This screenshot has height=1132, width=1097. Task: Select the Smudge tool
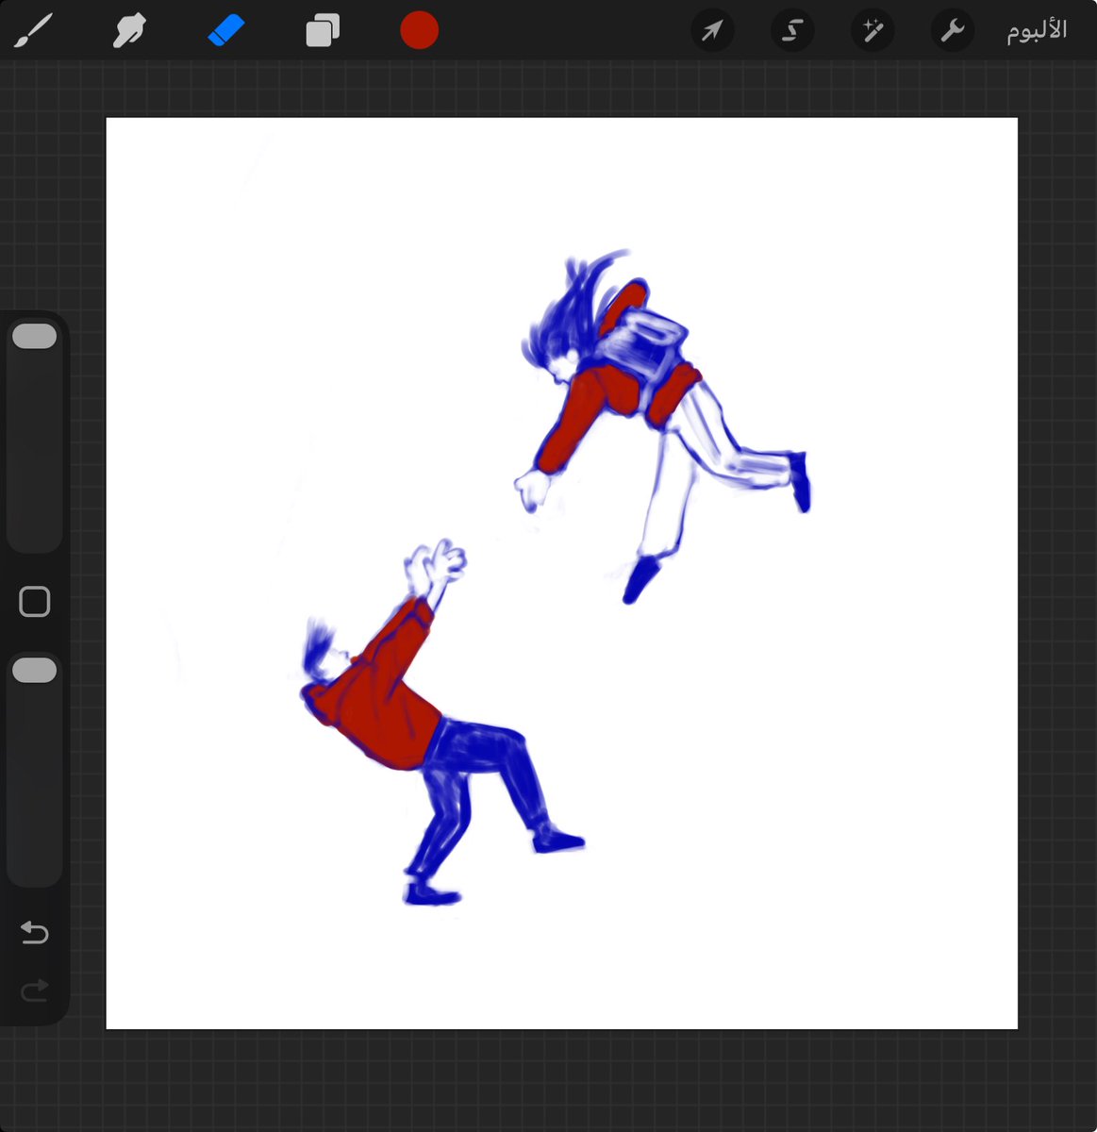(x=129, y=30)
